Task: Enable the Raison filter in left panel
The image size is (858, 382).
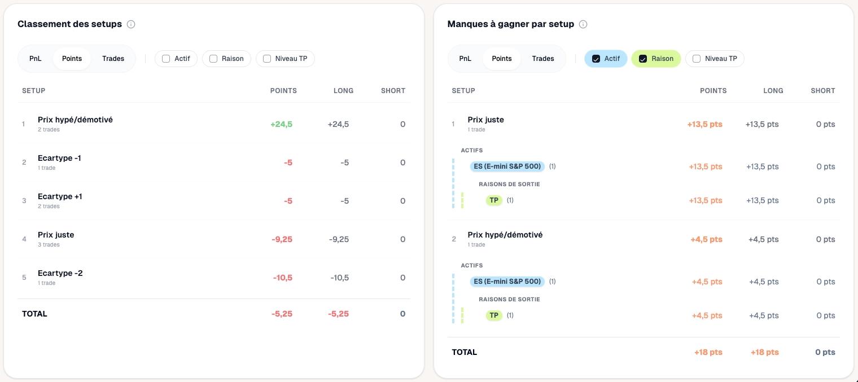Action: (213, 58)
